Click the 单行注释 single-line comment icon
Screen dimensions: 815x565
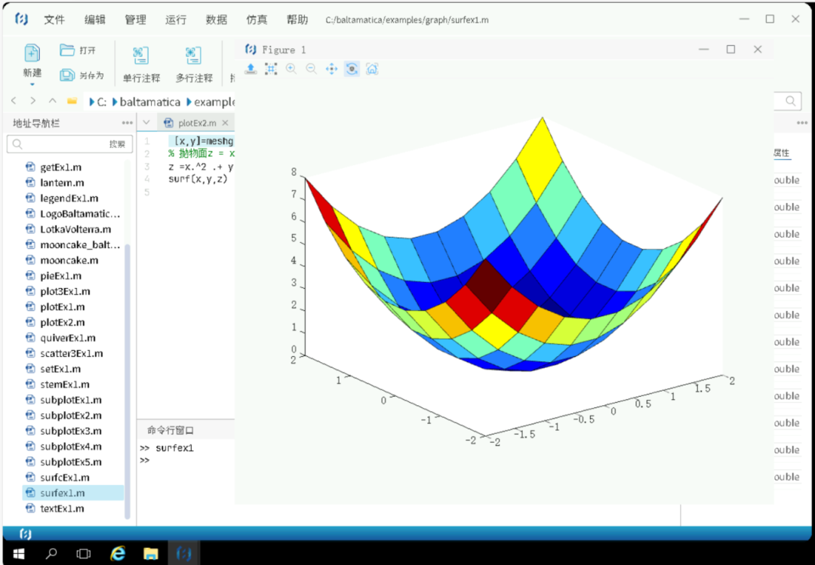(141, 56)
